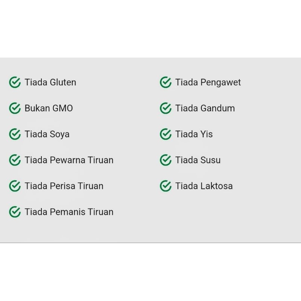Screen dimensions: 301x301
Task: Select the Tiada Gandum text
Action: pos(205,108)
